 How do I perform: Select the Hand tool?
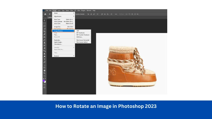point(44,70)
